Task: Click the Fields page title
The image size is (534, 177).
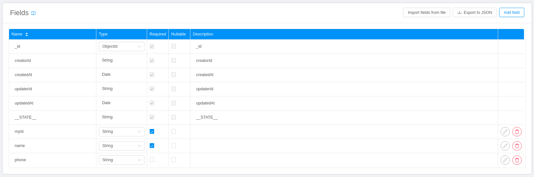Action: 19,13
